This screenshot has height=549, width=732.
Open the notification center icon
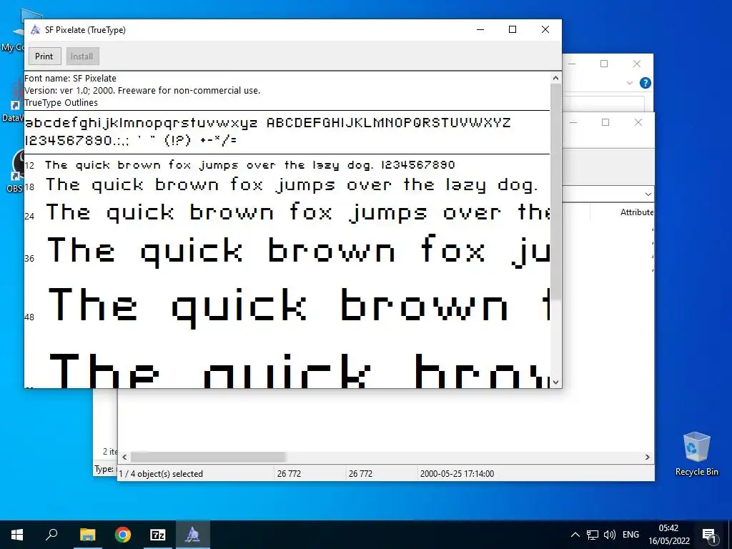pyautogui.click(x=709, y=535)
